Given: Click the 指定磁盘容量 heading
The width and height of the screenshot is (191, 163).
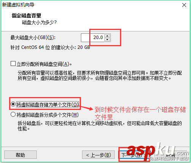Looking at the screenshot, I should tap(26, 16).
